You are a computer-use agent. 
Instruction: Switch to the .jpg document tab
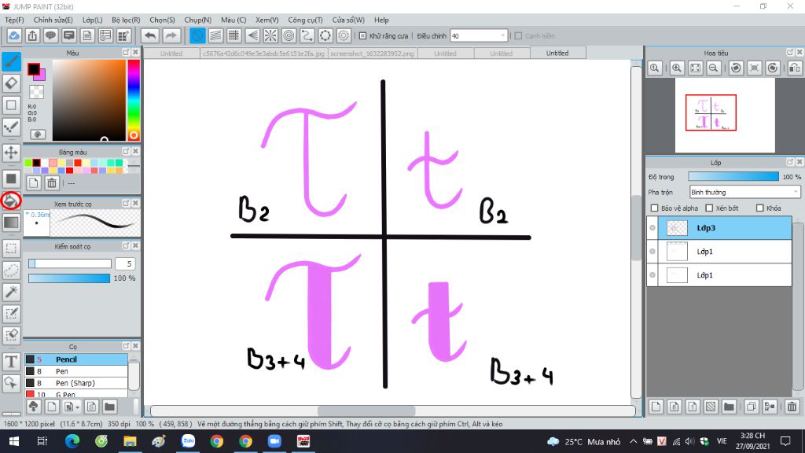click(x=263, y=53)
